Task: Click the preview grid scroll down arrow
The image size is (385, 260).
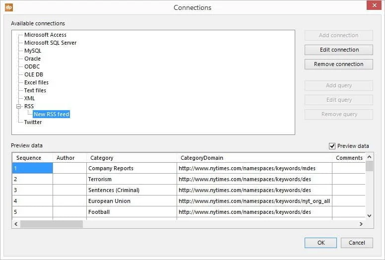Action: pos(369,216)
